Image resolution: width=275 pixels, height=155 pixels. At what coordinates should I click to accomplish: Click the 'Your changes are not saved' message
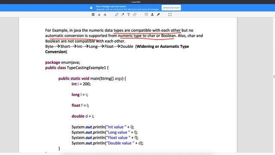pos(111,6)
